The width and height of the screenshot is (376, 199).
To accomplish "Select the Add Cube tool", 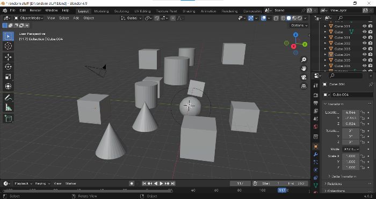I will pyautogui.click(x=8, y=119).
